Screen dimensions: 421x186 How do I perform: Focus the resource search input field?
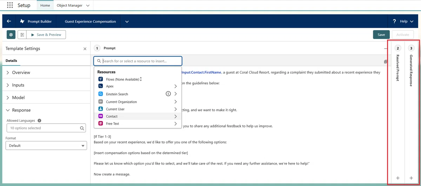tap(138, 61)
